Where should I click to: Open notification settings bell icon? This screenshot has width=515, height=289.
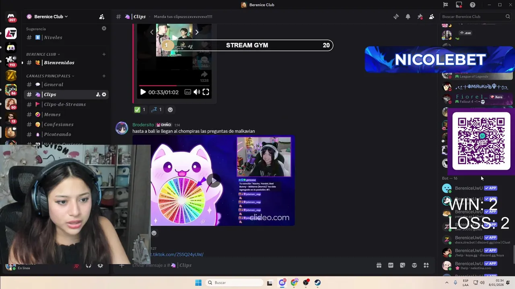pyautogui.click(x=408, y=16)
